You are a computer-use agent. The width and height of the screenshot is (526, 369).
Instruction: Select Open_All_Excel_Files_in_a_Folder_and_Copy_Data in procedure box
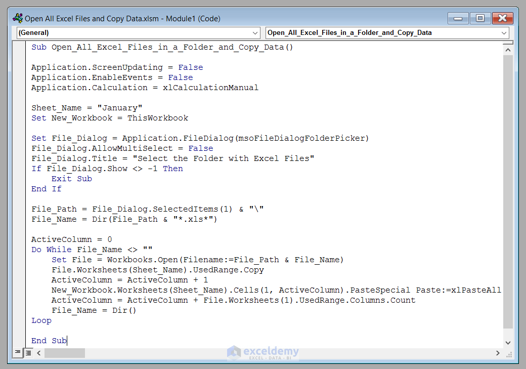[354, 32]
